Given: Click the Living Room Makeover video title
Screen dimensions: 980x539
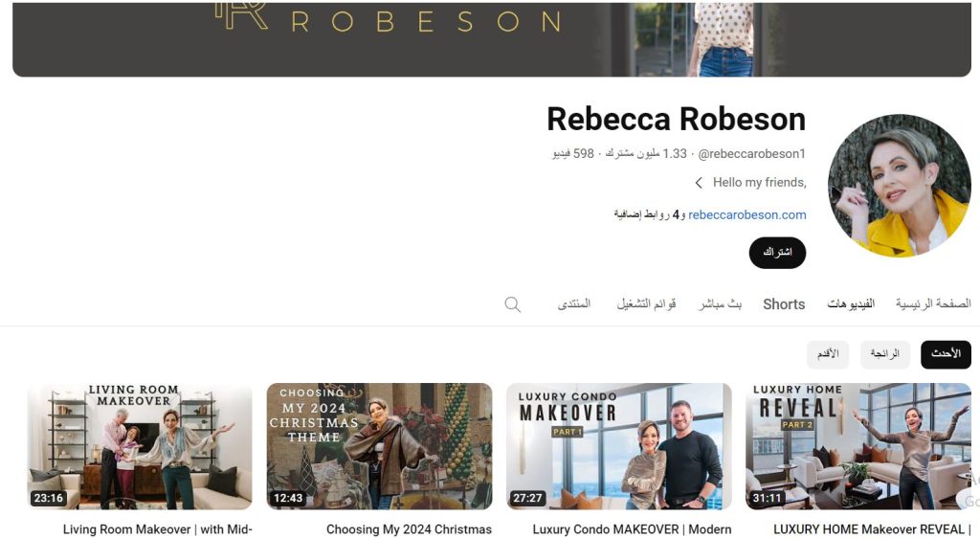Looking at the screenshot, I should [157, 529].
